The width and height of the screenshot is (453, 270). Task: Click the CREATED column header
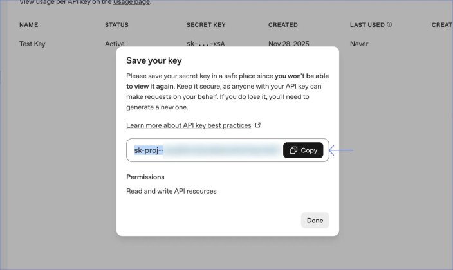tap(283, 25)
